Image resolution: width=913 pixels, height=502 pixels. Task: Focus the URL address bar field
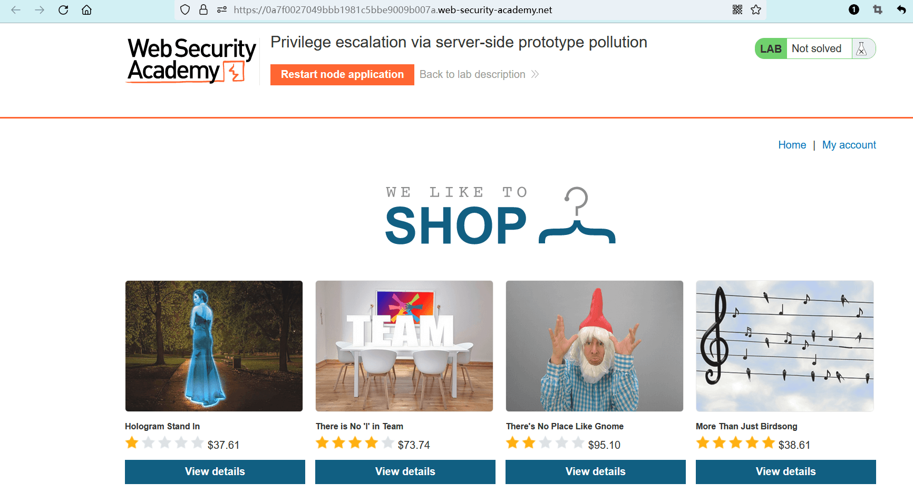pos(474,10)
